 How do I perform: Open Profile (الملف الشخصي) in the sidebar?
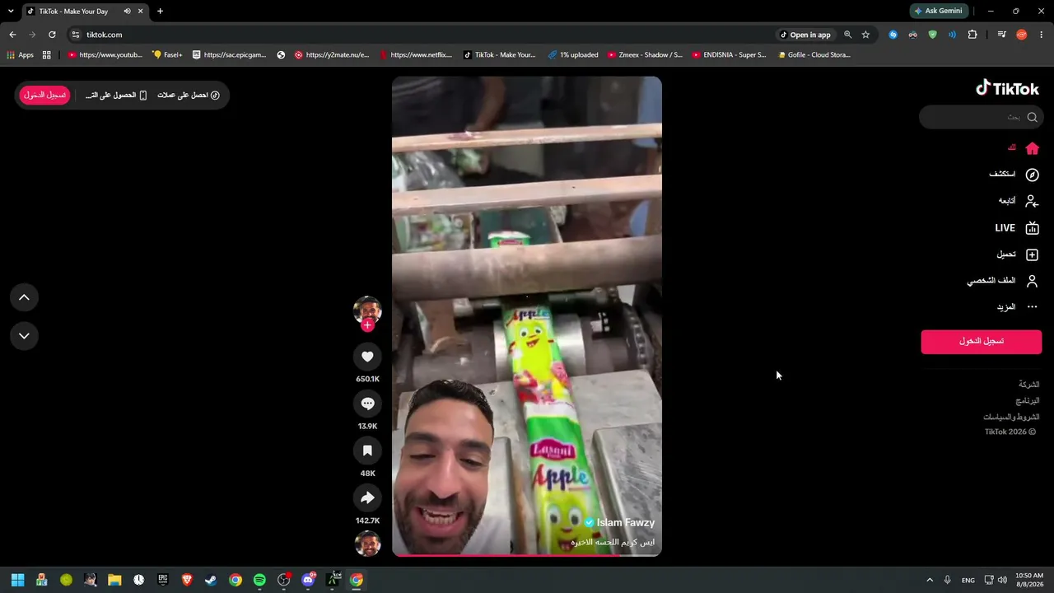coord(1003,281)
